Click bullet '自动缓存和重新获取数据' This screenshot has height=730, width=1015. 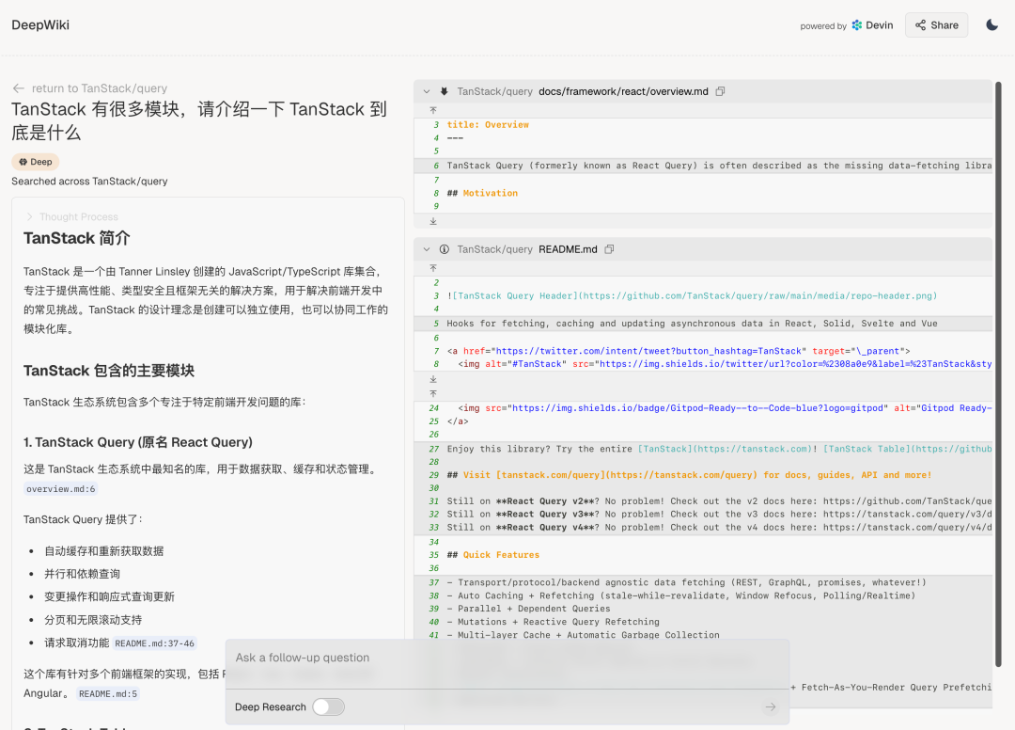[103, 551]
